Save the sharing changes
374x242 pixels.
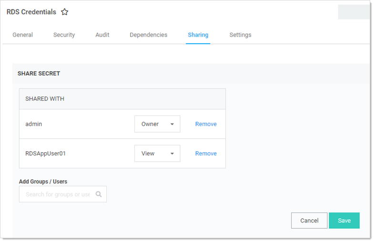pyautogui.click(x=344, y=221)
